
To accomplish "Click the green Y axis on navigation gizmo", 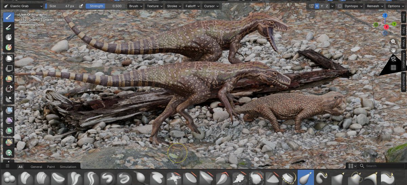I will point(394,24).
